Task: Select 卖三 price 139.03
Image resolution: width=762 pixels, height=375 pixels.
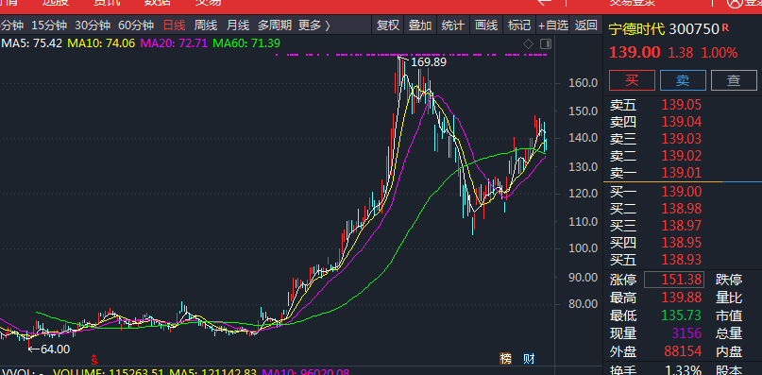Action: tap(682, 139)
